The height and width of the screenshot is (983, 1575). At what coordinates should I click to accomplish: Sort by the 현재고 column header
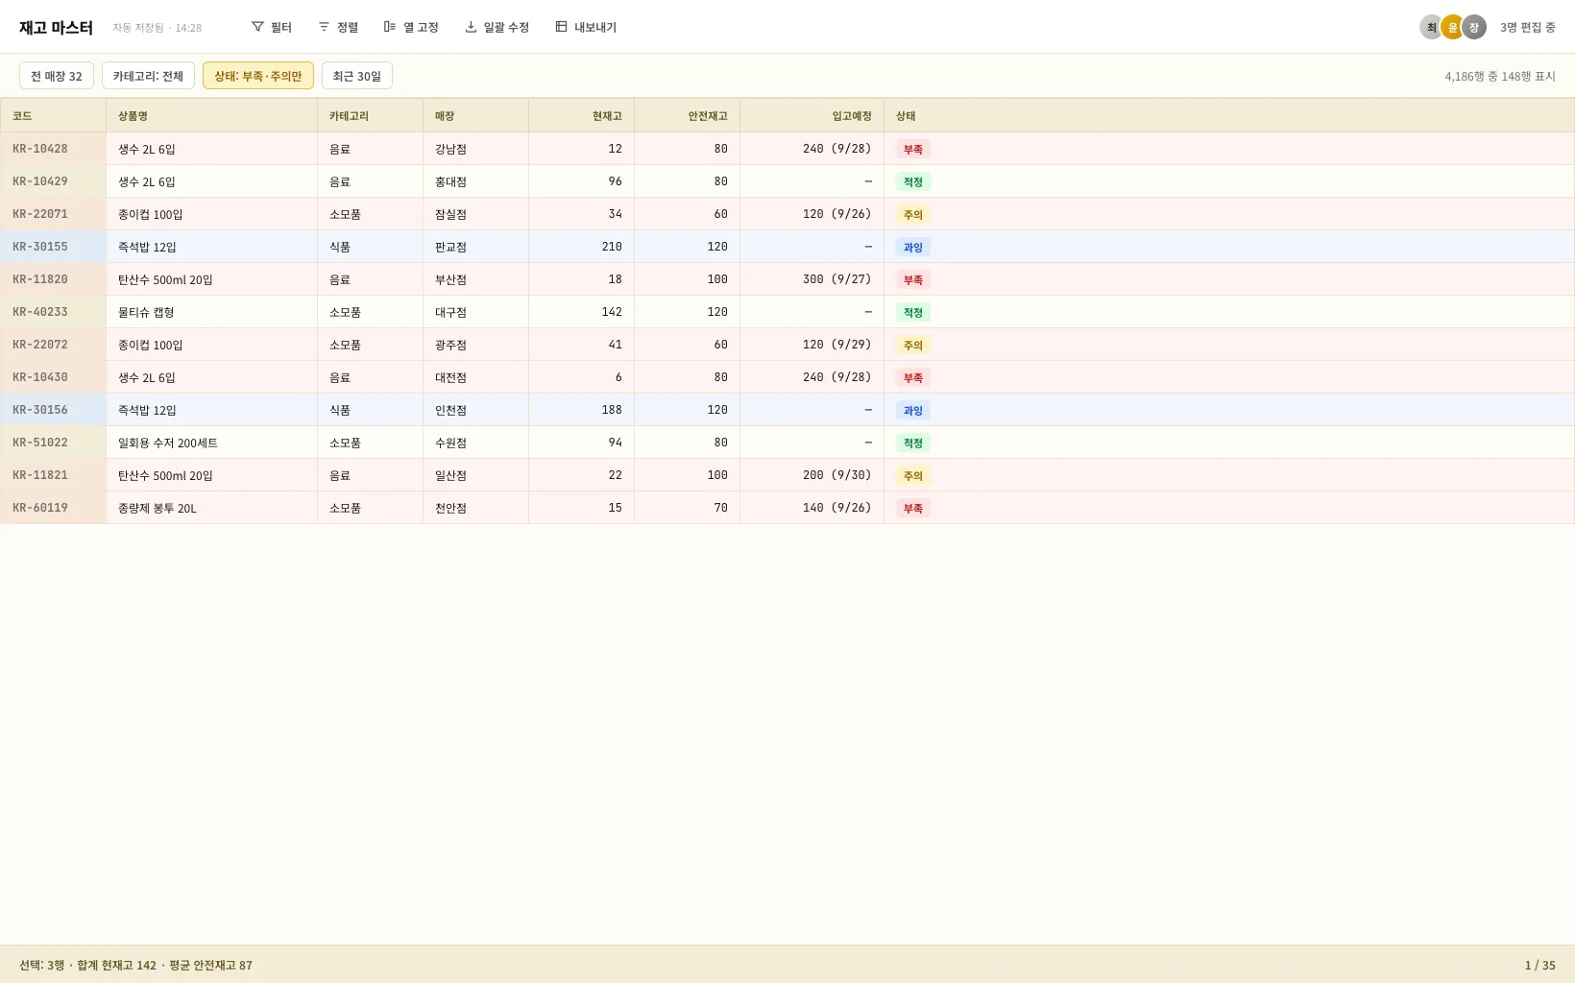[581, 115]
